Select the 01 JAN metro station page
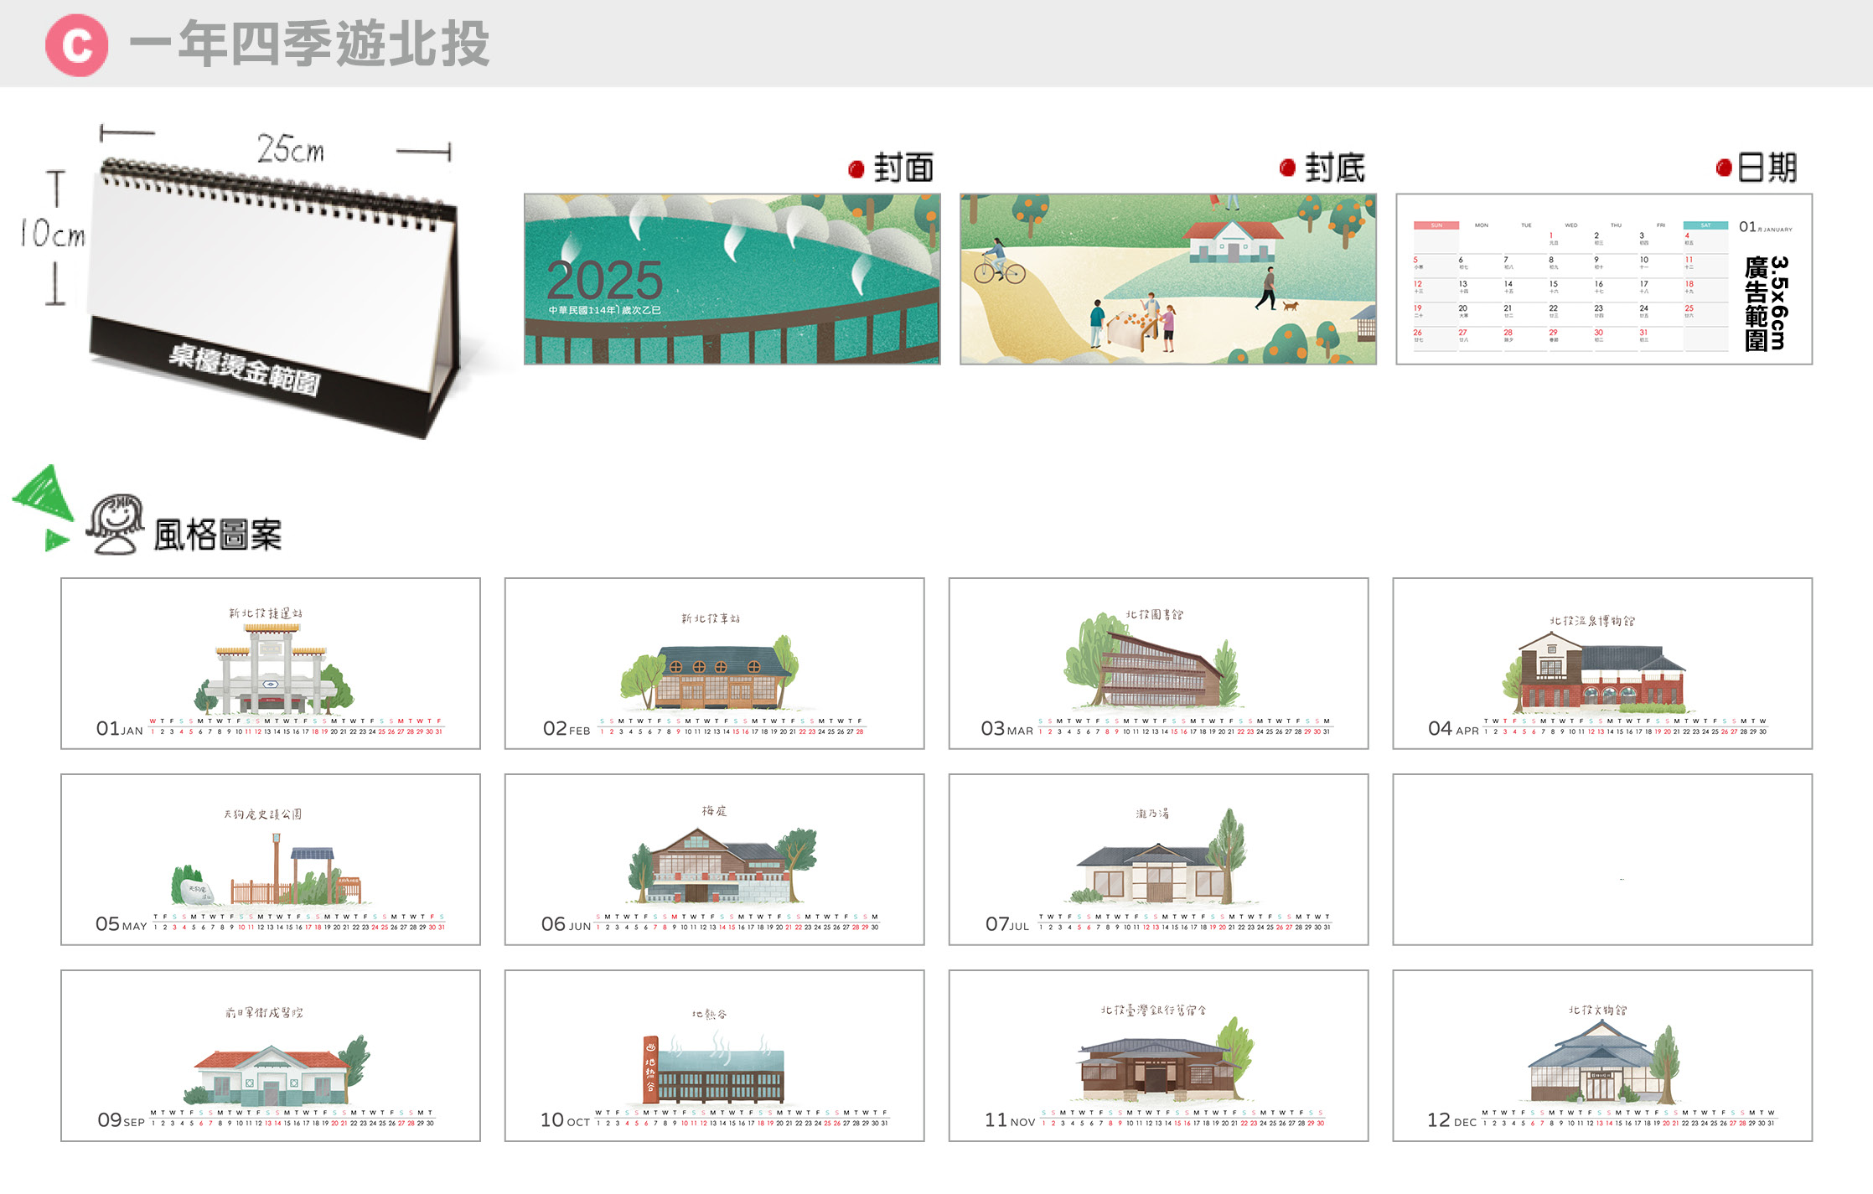Viewport: 1873px width, 1194px height. click(270, 663)
